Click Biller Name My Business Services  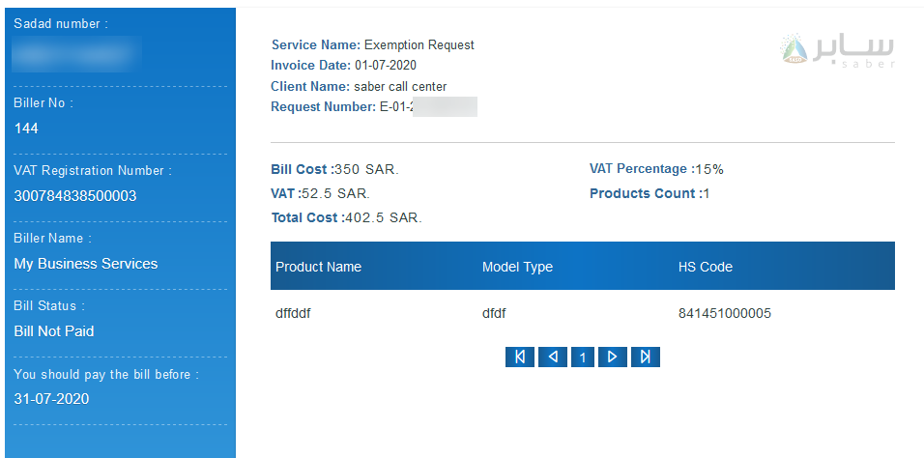(86, 264)
